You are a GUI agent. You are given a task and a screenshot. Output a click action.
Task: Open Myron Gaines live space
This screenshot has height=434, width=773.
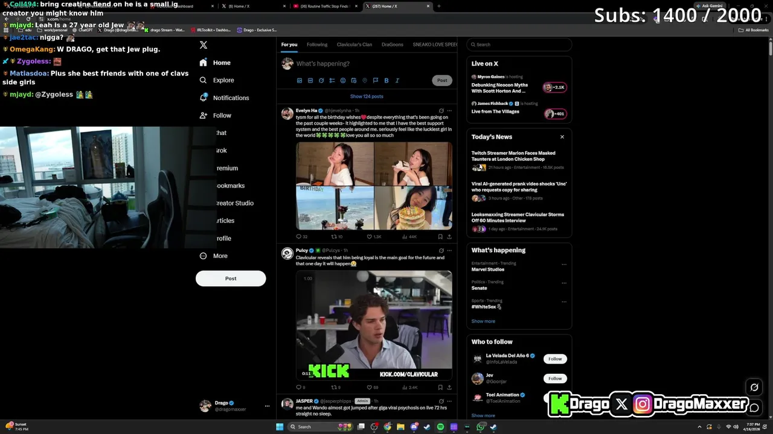coord(519,85)
